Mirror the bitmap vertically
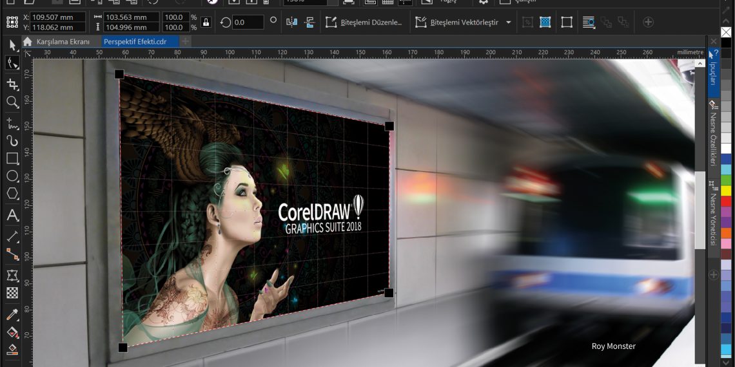Image resolution: width=735 pixels, height=367 pixels. click(309, 22)
